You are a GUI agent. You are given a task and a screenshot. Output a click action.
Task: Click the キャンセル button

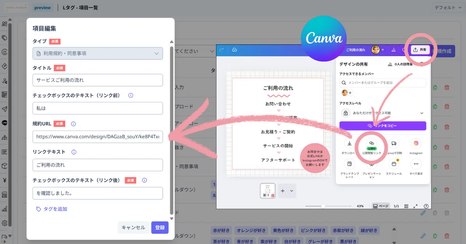(133, 228)
